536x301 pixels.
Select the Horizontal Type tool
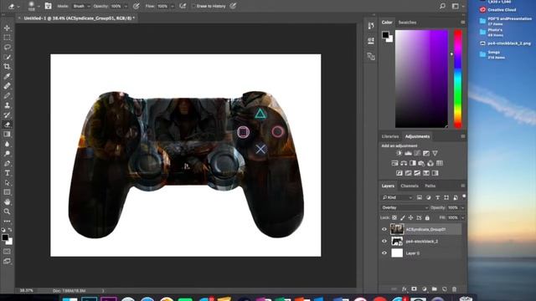coord(7,173)
